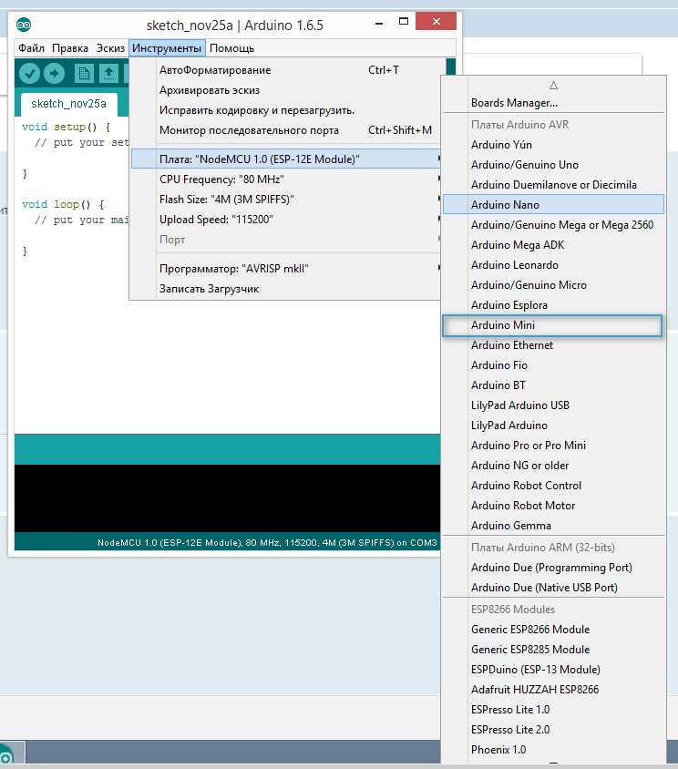Select ESPDuino (ESP-13 Module)

553,670
